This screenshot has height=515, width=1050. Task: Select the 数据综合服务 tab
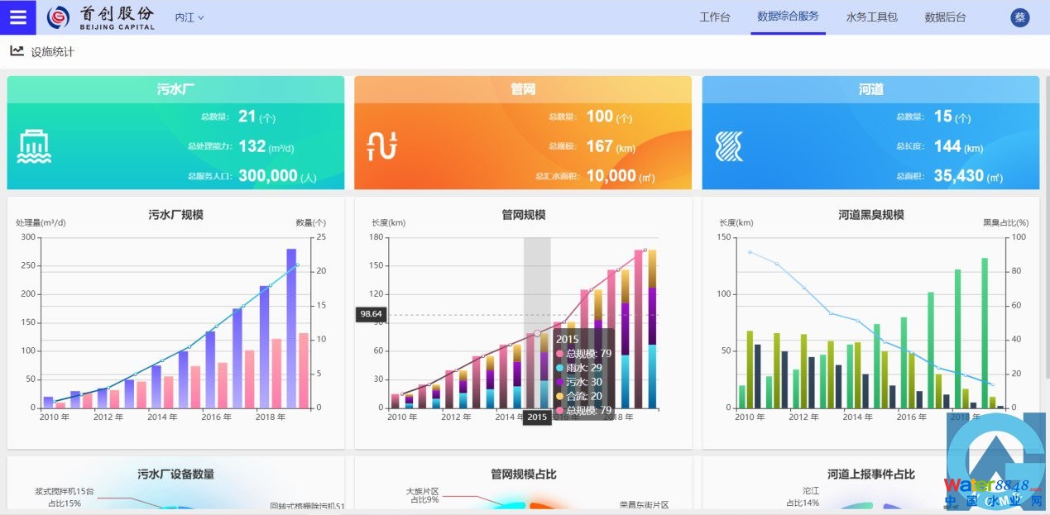click(x=788, y=17)
